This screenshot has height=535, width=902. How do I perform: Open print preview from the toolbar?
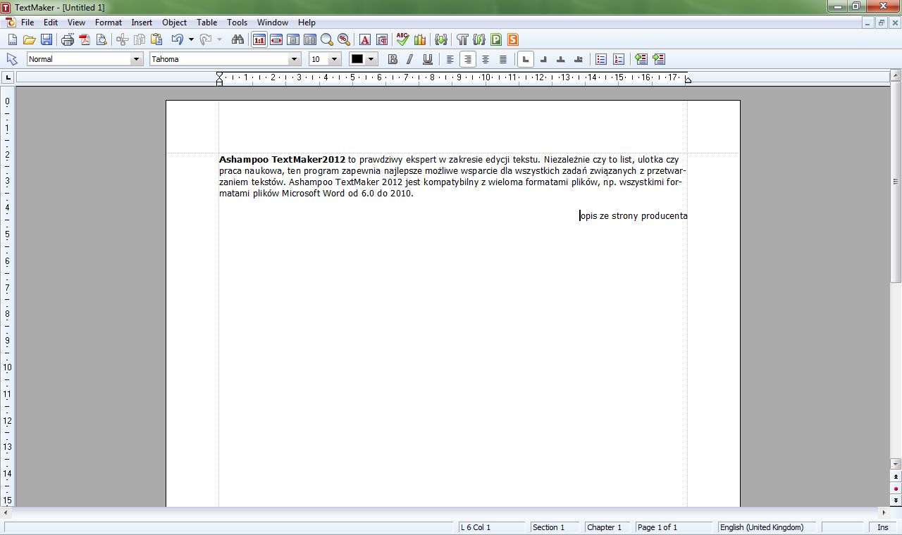point(101,40)
